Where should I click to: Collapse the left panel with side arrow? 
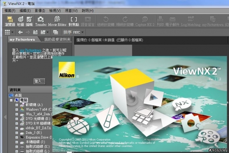(x=5, y=117)
